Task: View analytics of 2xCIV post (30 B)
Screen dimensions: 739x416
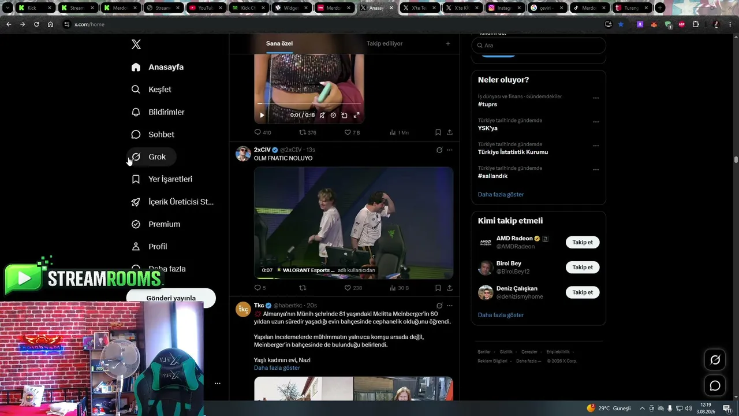Action: click(x=399, y=288)
